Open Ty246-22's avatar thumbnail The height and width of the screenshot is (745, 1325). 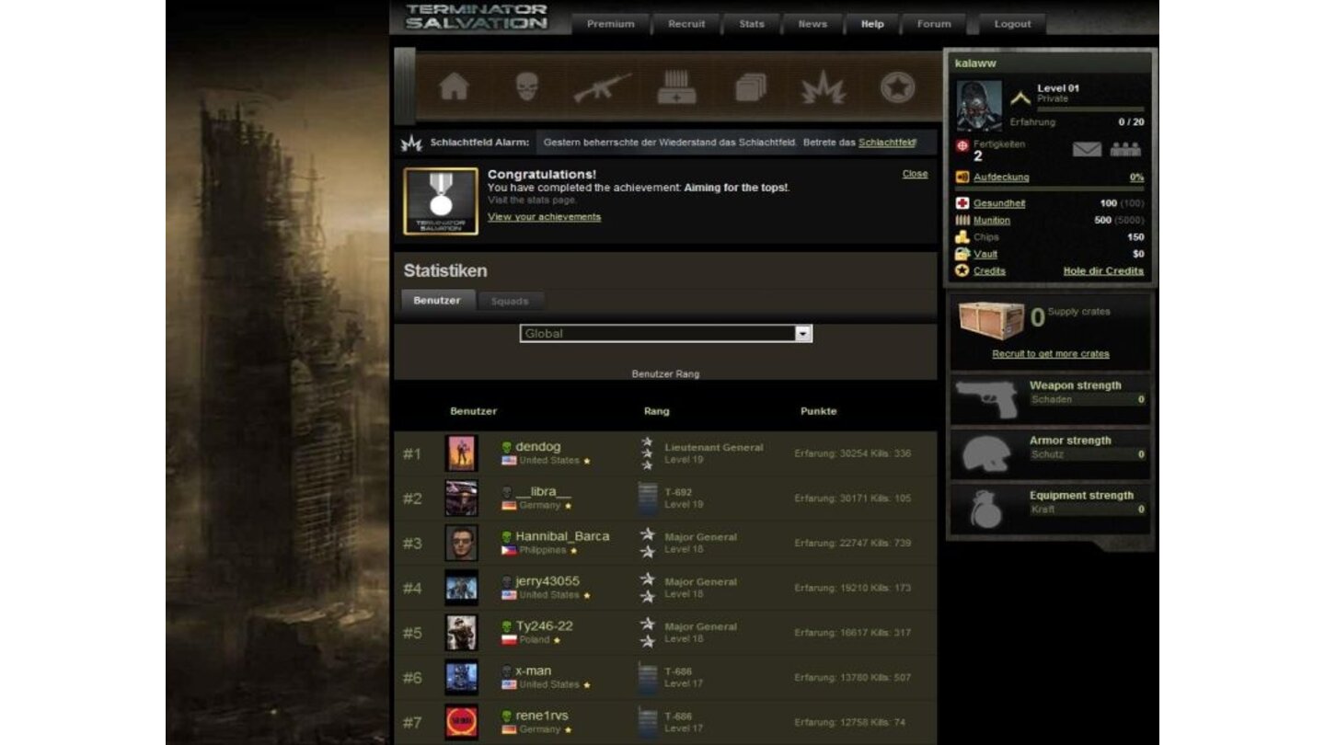pyautogui.click(x=461, y=633)
